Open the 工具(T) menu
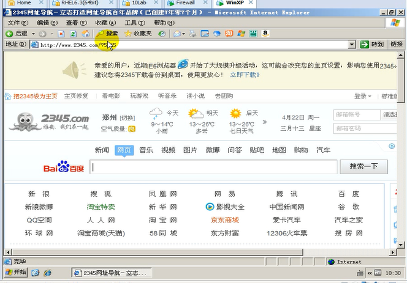 pos(135,23)
